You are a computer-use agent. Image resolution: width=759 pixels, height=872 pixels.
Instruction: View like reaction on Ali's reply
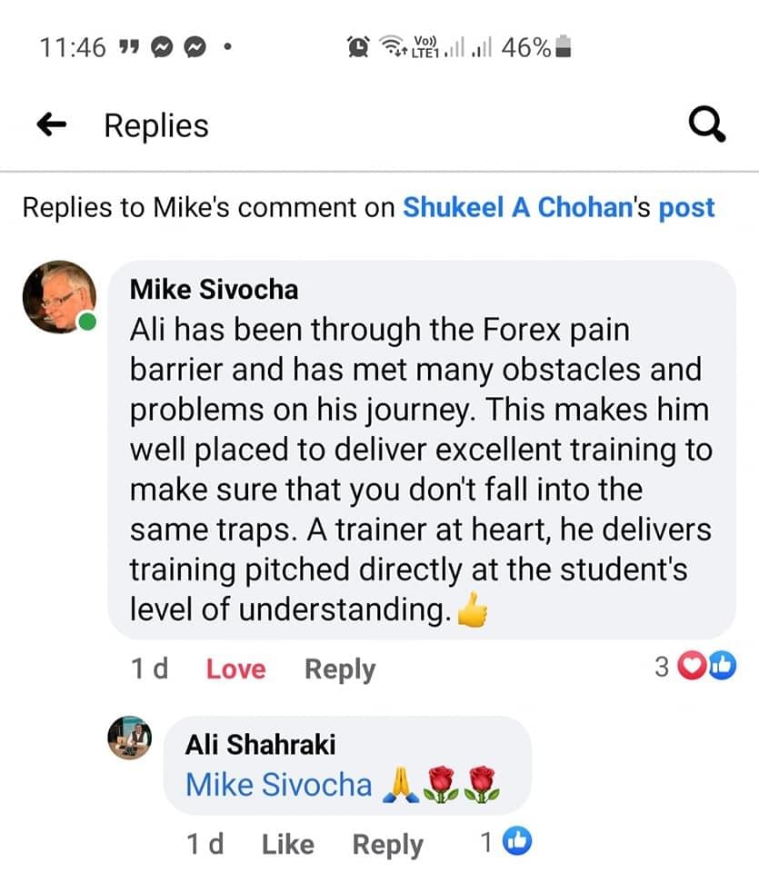517,841
